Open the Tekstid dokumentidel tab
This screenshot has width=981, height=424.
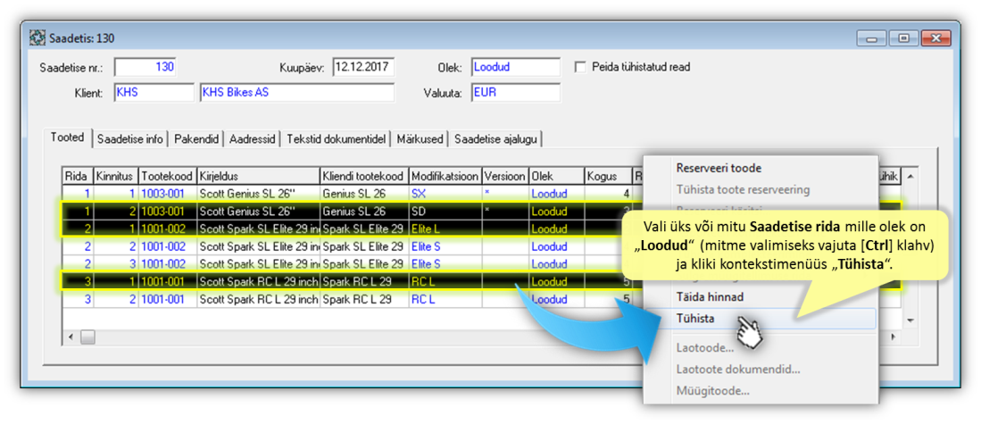pyautogui.click(x=336, y=139)
